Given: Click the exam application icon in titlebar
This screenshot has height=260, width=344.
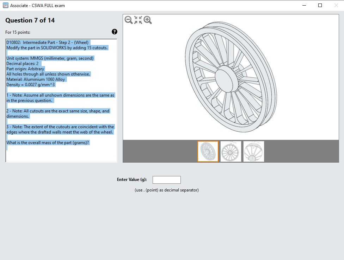Looking at the screenshot, I should 5,5.
